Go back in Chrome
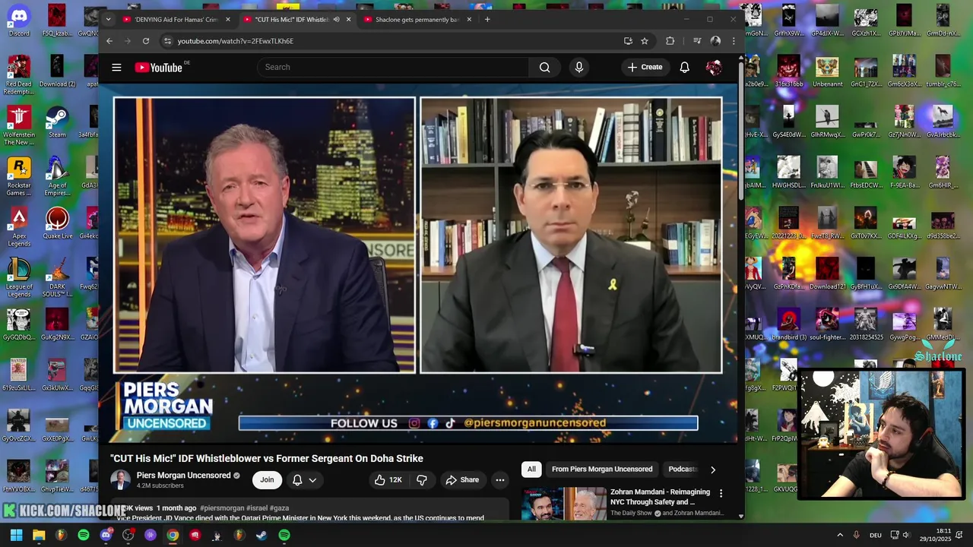 109,41
